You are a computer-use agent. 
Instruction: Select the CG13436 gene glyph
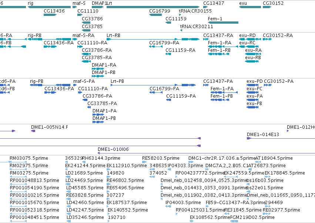50,15
